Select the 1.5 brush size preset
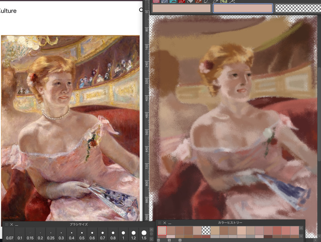The width and height of the screenshot is (321, 242). coord(144,234)
